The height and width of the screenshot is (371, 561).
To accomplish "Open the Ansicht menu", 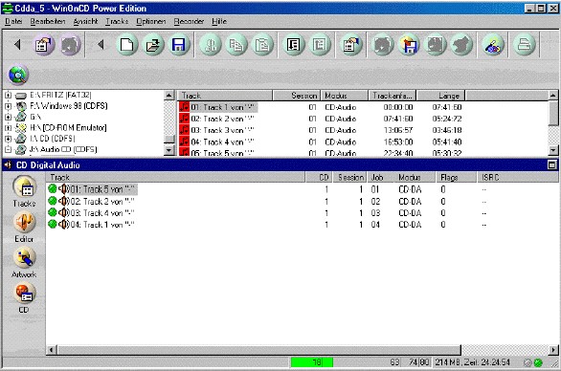I will coord(85,21).
